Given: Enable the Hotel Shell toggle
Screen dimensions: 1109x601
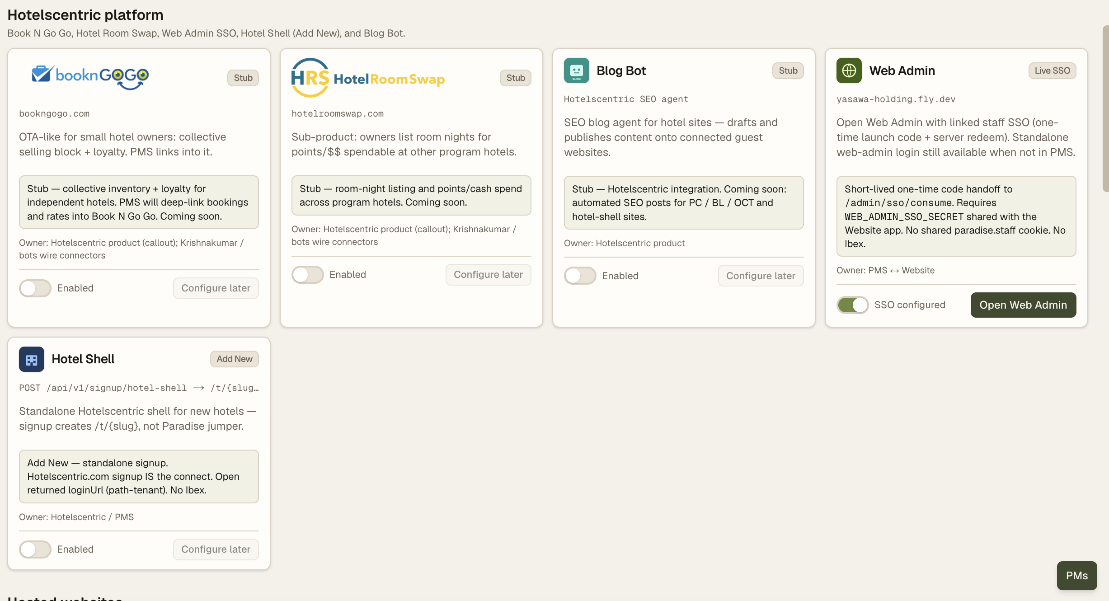Looking at the screenshot, I should click(x=35, y=549).
